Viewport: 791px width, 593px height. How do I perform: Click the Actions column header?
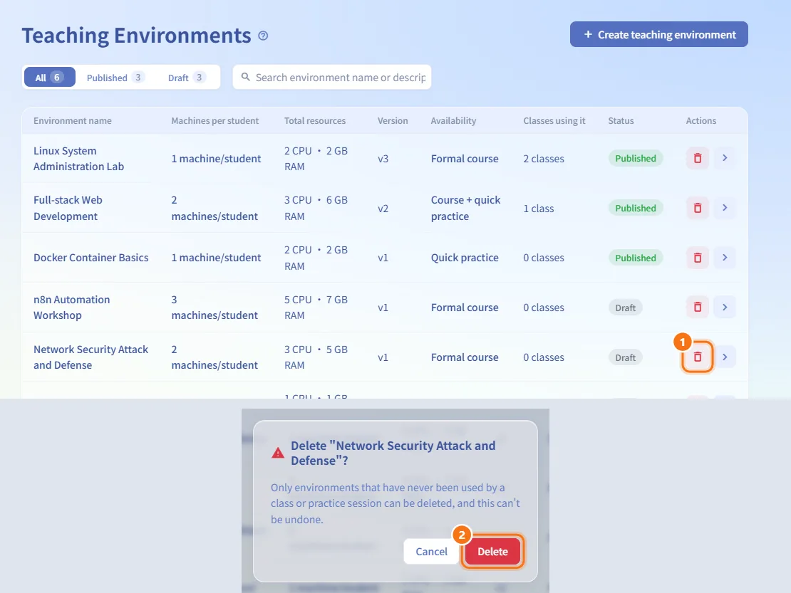click(x=700, y=120)
